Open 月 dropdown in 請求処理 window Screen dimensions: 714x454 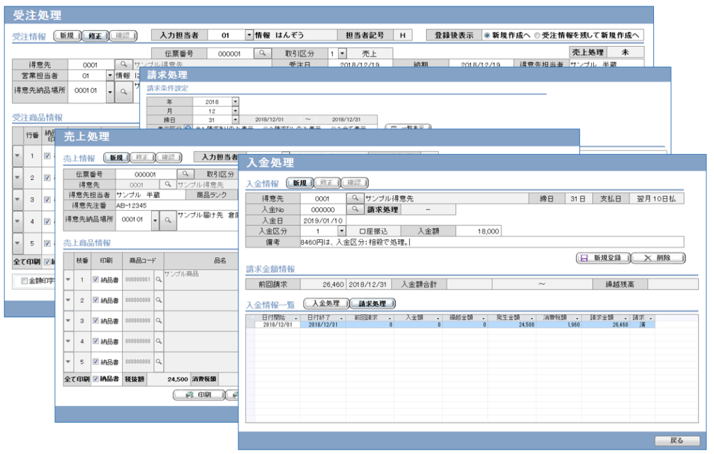(235, 111)
